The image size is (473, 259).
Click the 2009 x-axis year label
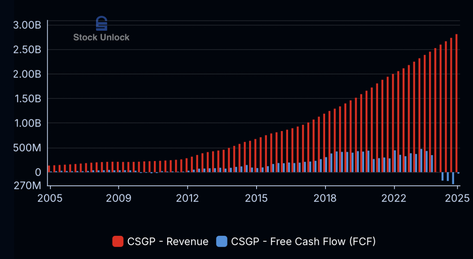[x=118, y=198]
